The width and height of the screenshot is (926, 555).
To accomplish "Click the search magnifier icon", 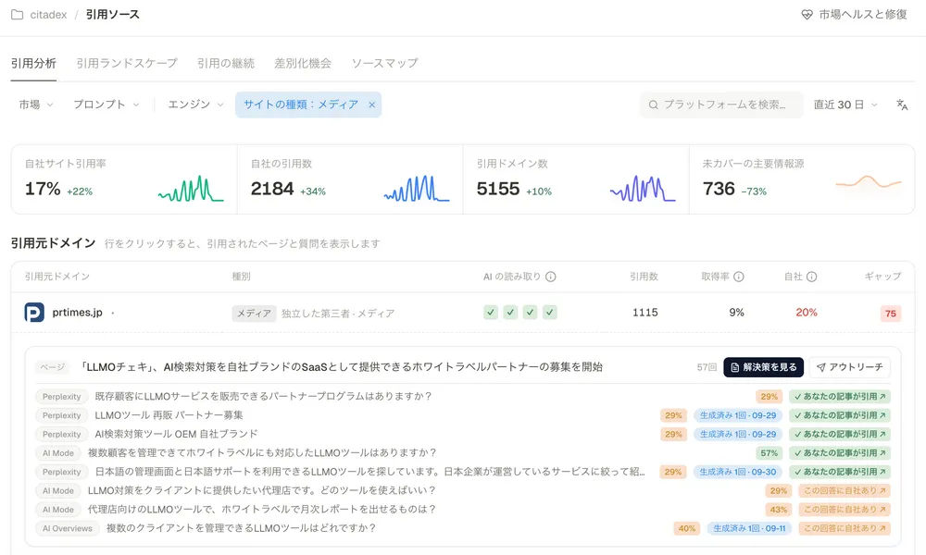I will click(653, 105).
